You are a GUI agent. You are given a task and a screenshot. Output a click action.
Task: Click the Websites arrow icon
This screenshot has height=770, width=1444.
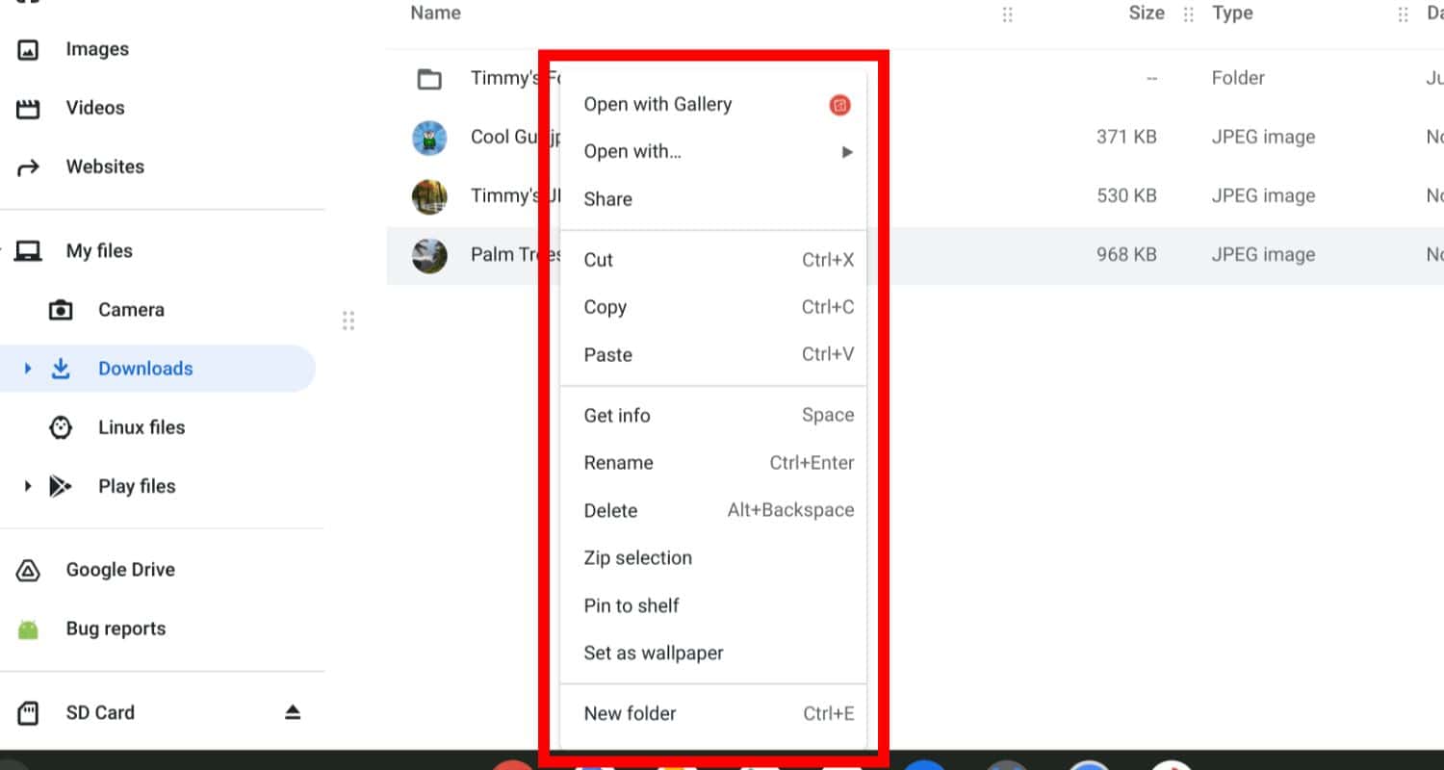coord(29,167)
